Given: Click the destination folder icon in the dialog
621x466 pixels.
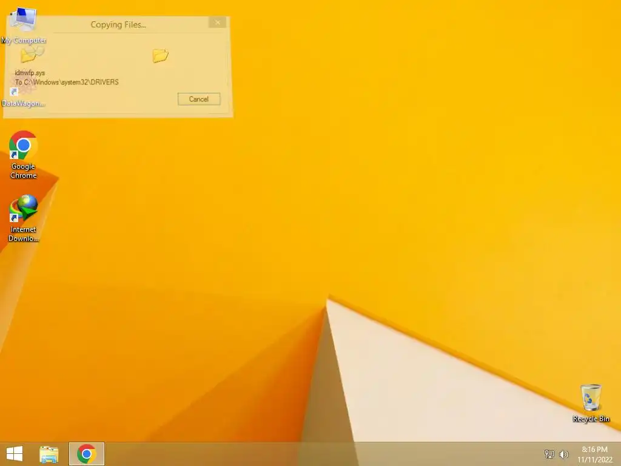Looking at the screenshot, I should coord(160,55).
